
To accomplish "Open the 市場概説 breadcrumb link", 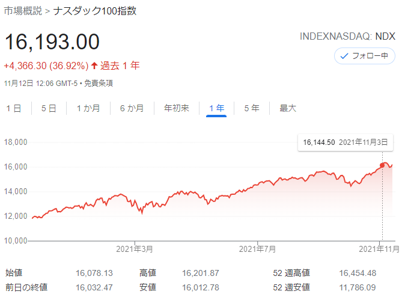I will coord(23,11).
